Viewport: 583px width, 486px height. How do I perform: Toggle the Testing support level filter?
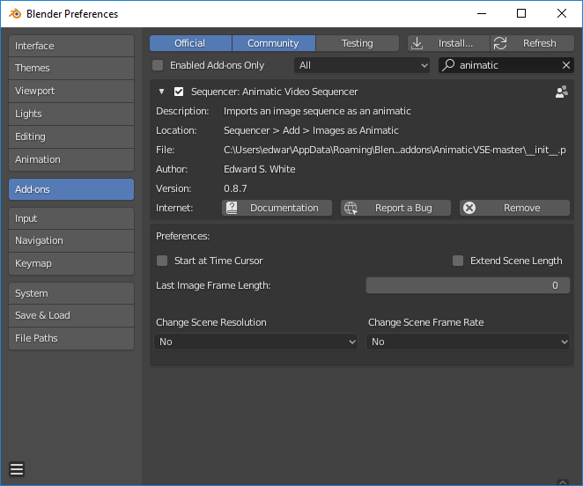point(357,43)
